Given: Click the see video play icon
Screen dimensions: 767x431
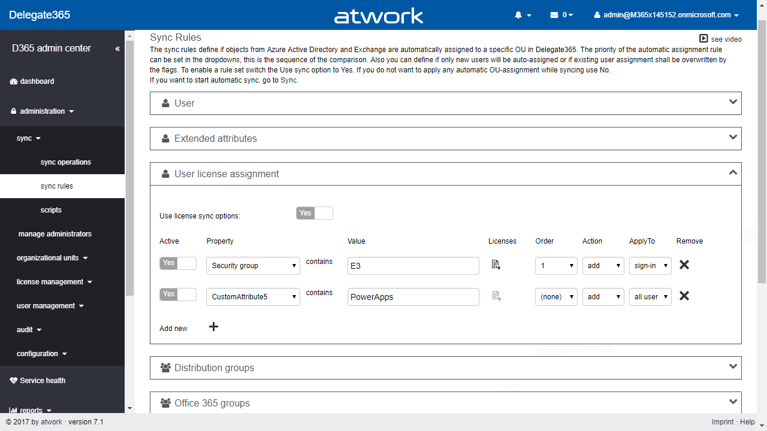Looking at the screenshot, I should [703, 39].
